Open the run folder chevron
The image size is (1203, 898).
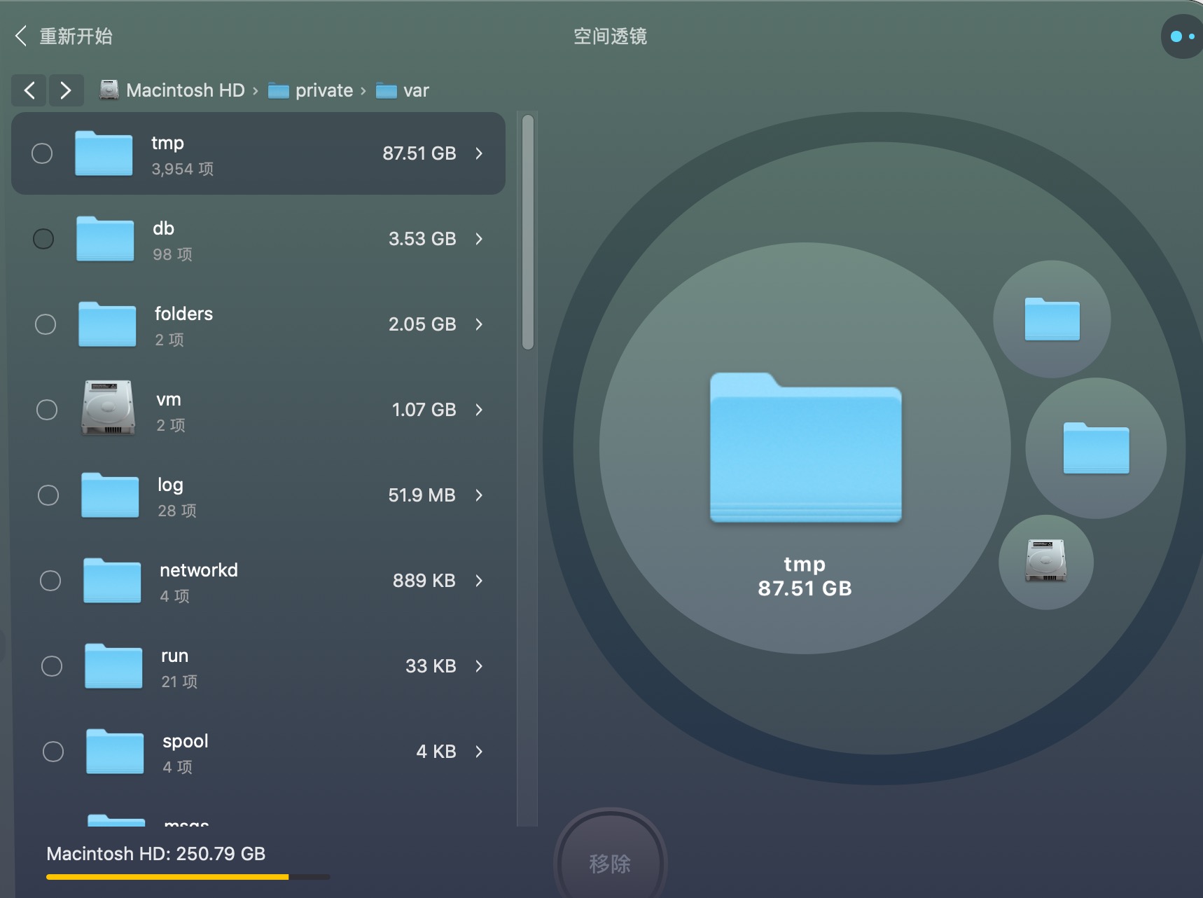click(479, 666)
